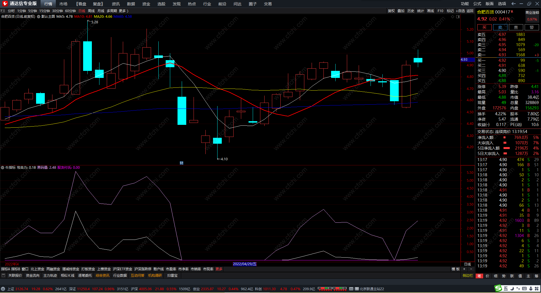Open the 多周期 multi-period dropdown
The width and height of the screenshot is (541, 293).
(112, 11)
